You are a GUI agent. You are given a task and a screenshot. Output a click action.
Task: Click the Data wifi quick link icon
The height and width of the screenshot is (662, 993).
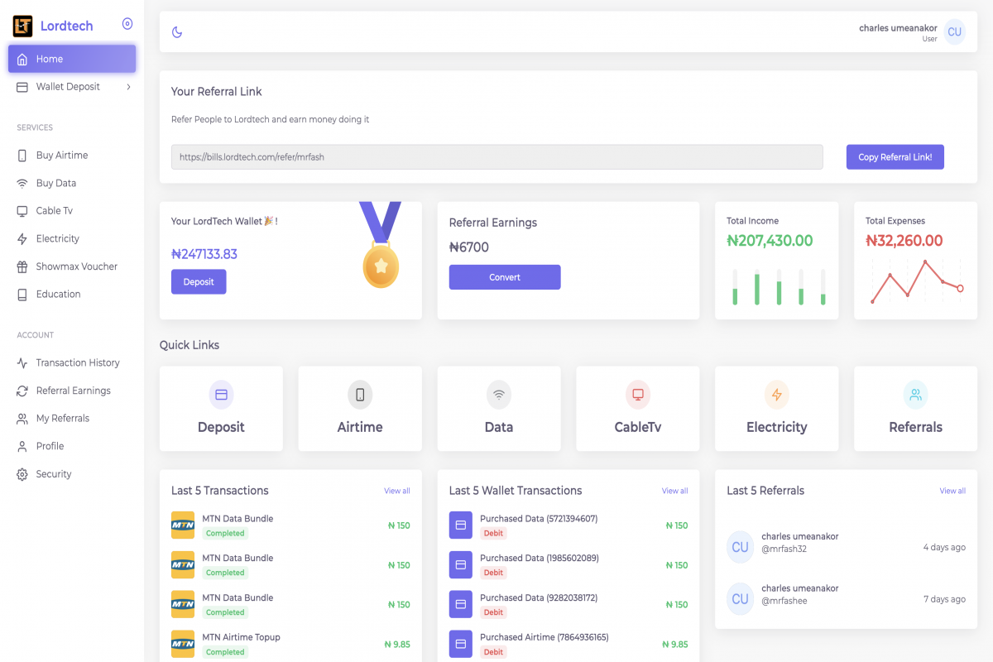[x=499, y=395]
